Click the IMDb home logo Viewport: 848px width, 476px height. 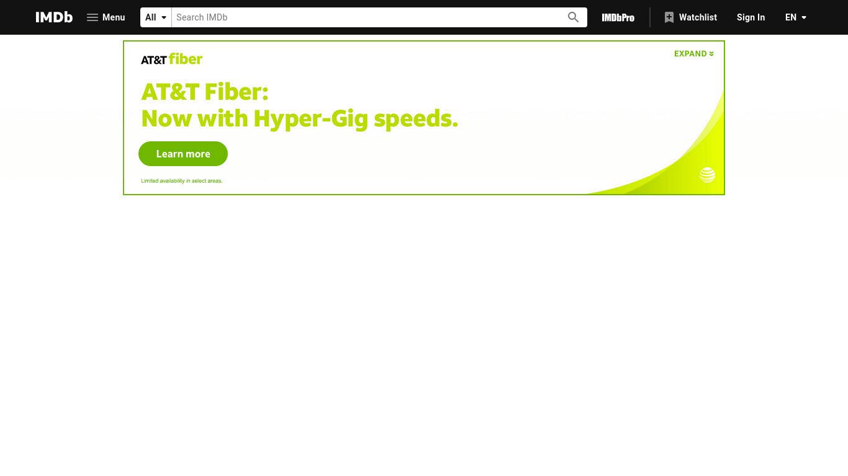54,17
